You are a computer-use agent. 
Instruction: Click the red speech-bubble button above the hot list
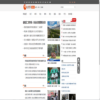coord(73,20)
